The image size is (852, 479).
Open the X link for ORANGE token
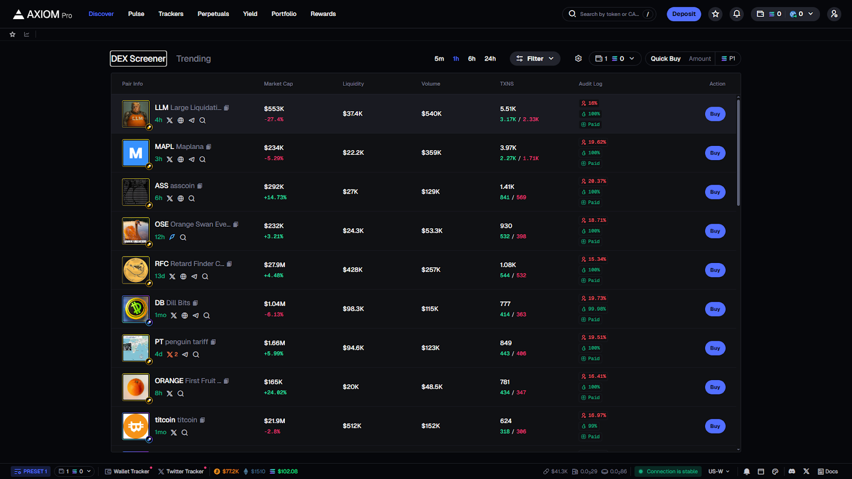[x=170, y=393]
